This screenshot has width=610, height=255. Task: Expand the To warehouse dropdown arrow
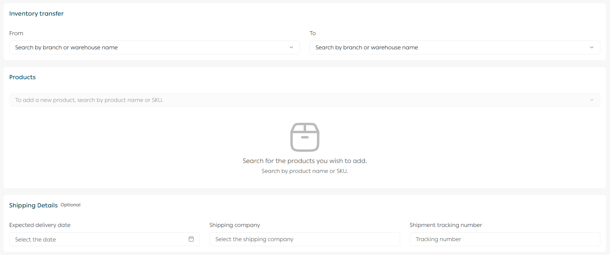click(x=592, y=47)
